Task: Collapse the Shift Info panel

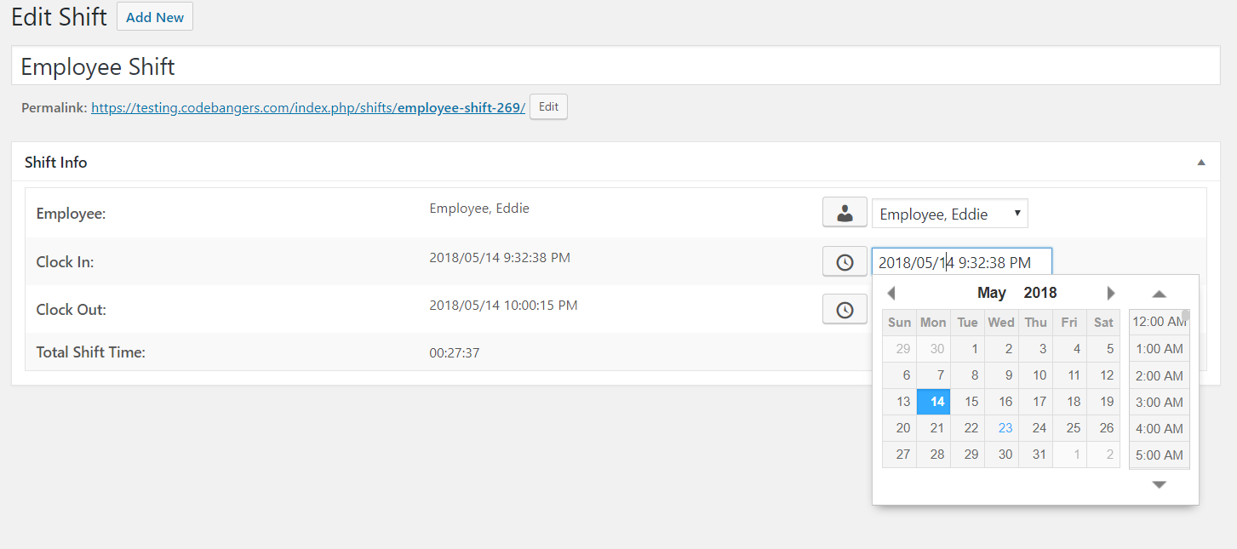Action: 1200,161
